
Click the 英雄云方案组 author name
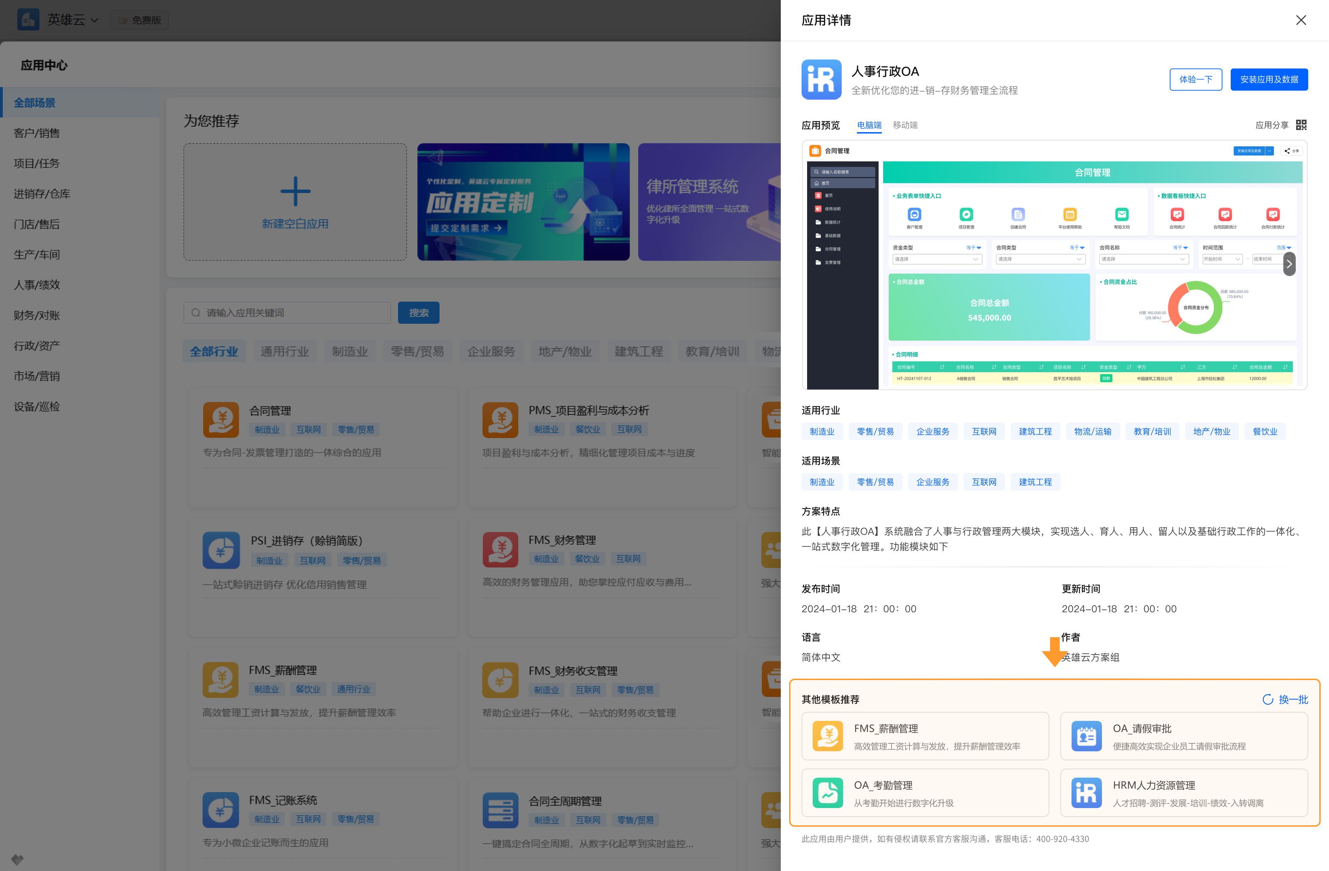tap(1090, 657)
